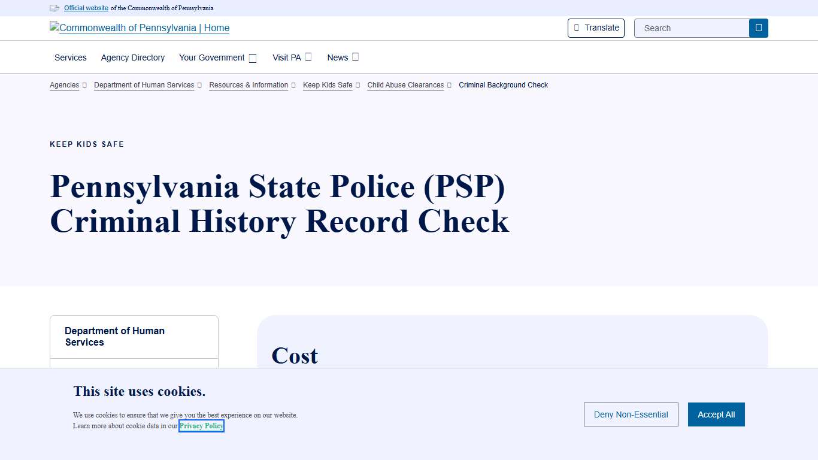Click the magnifying glass search icon
The image size is (818, 460).
coord(758,28)
